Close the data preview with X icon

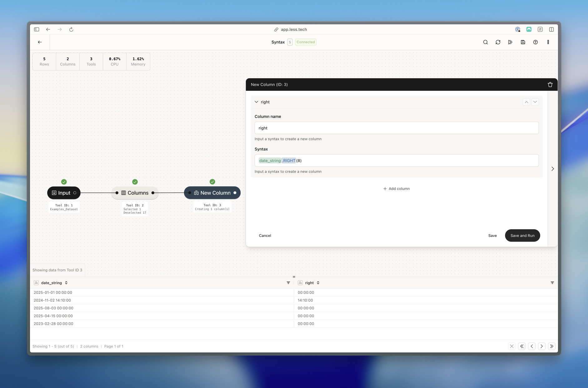click(512, 346)
